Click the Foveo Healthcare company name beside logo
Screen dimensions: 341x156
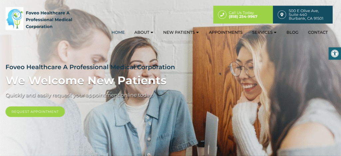tap(49, 20)
